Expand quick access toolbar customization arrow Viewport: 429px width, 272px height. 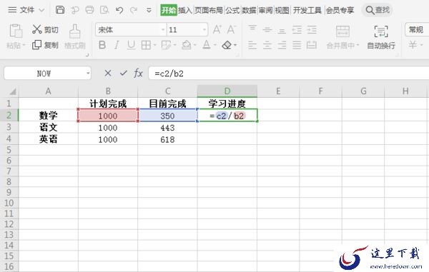[149, 11]
